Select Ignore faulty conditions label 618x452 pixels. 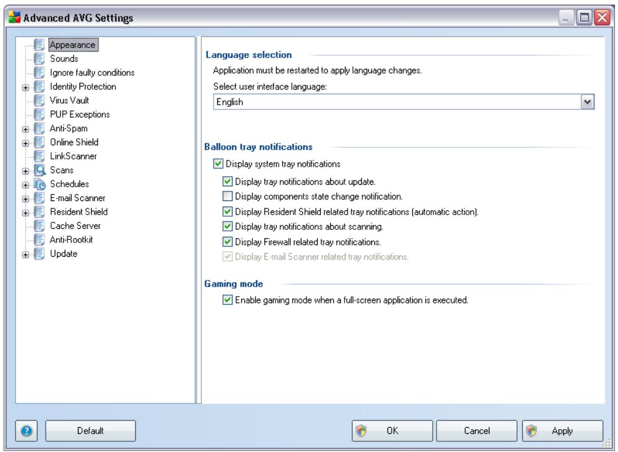[92, 72]
